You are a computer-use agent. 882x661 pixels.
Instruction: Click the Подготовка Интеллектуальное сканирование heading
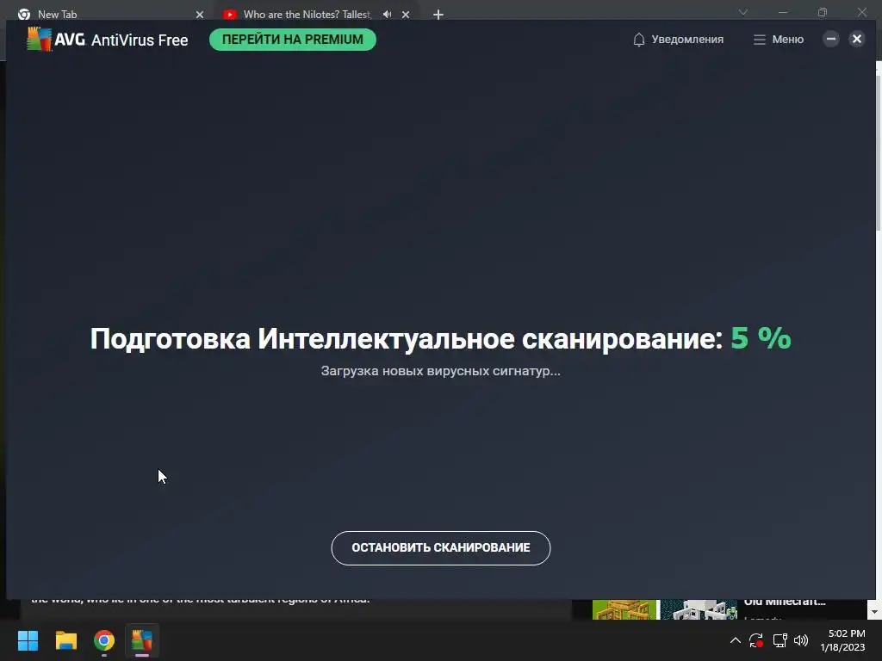(x=407, y=339)
